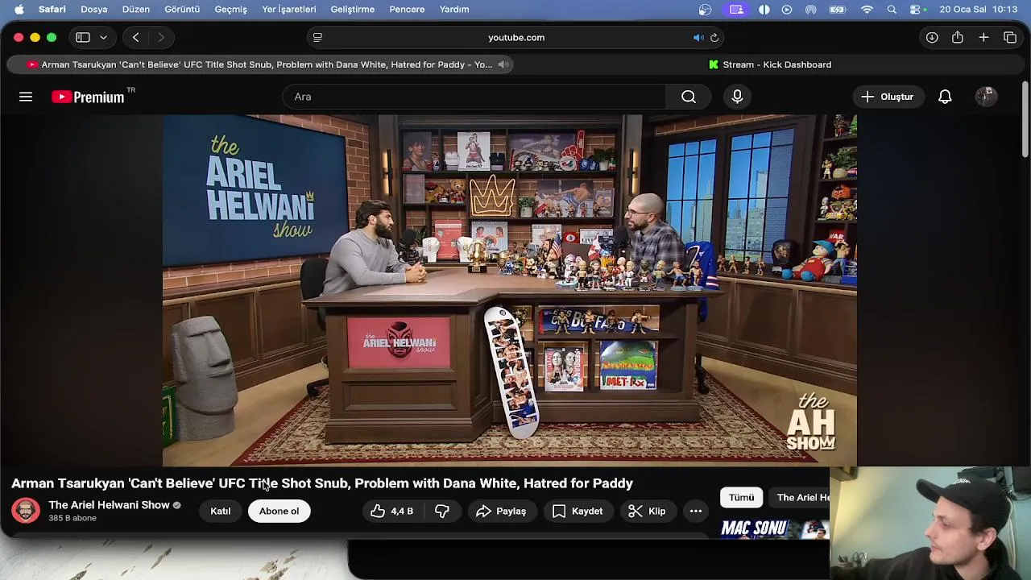
Task: Select the Tümü filter chip
Action: pos(741,498)
